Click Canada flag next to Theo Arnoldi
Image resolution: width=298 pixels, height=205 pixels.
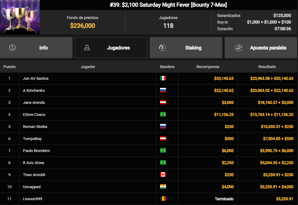(x=163, y=175)
